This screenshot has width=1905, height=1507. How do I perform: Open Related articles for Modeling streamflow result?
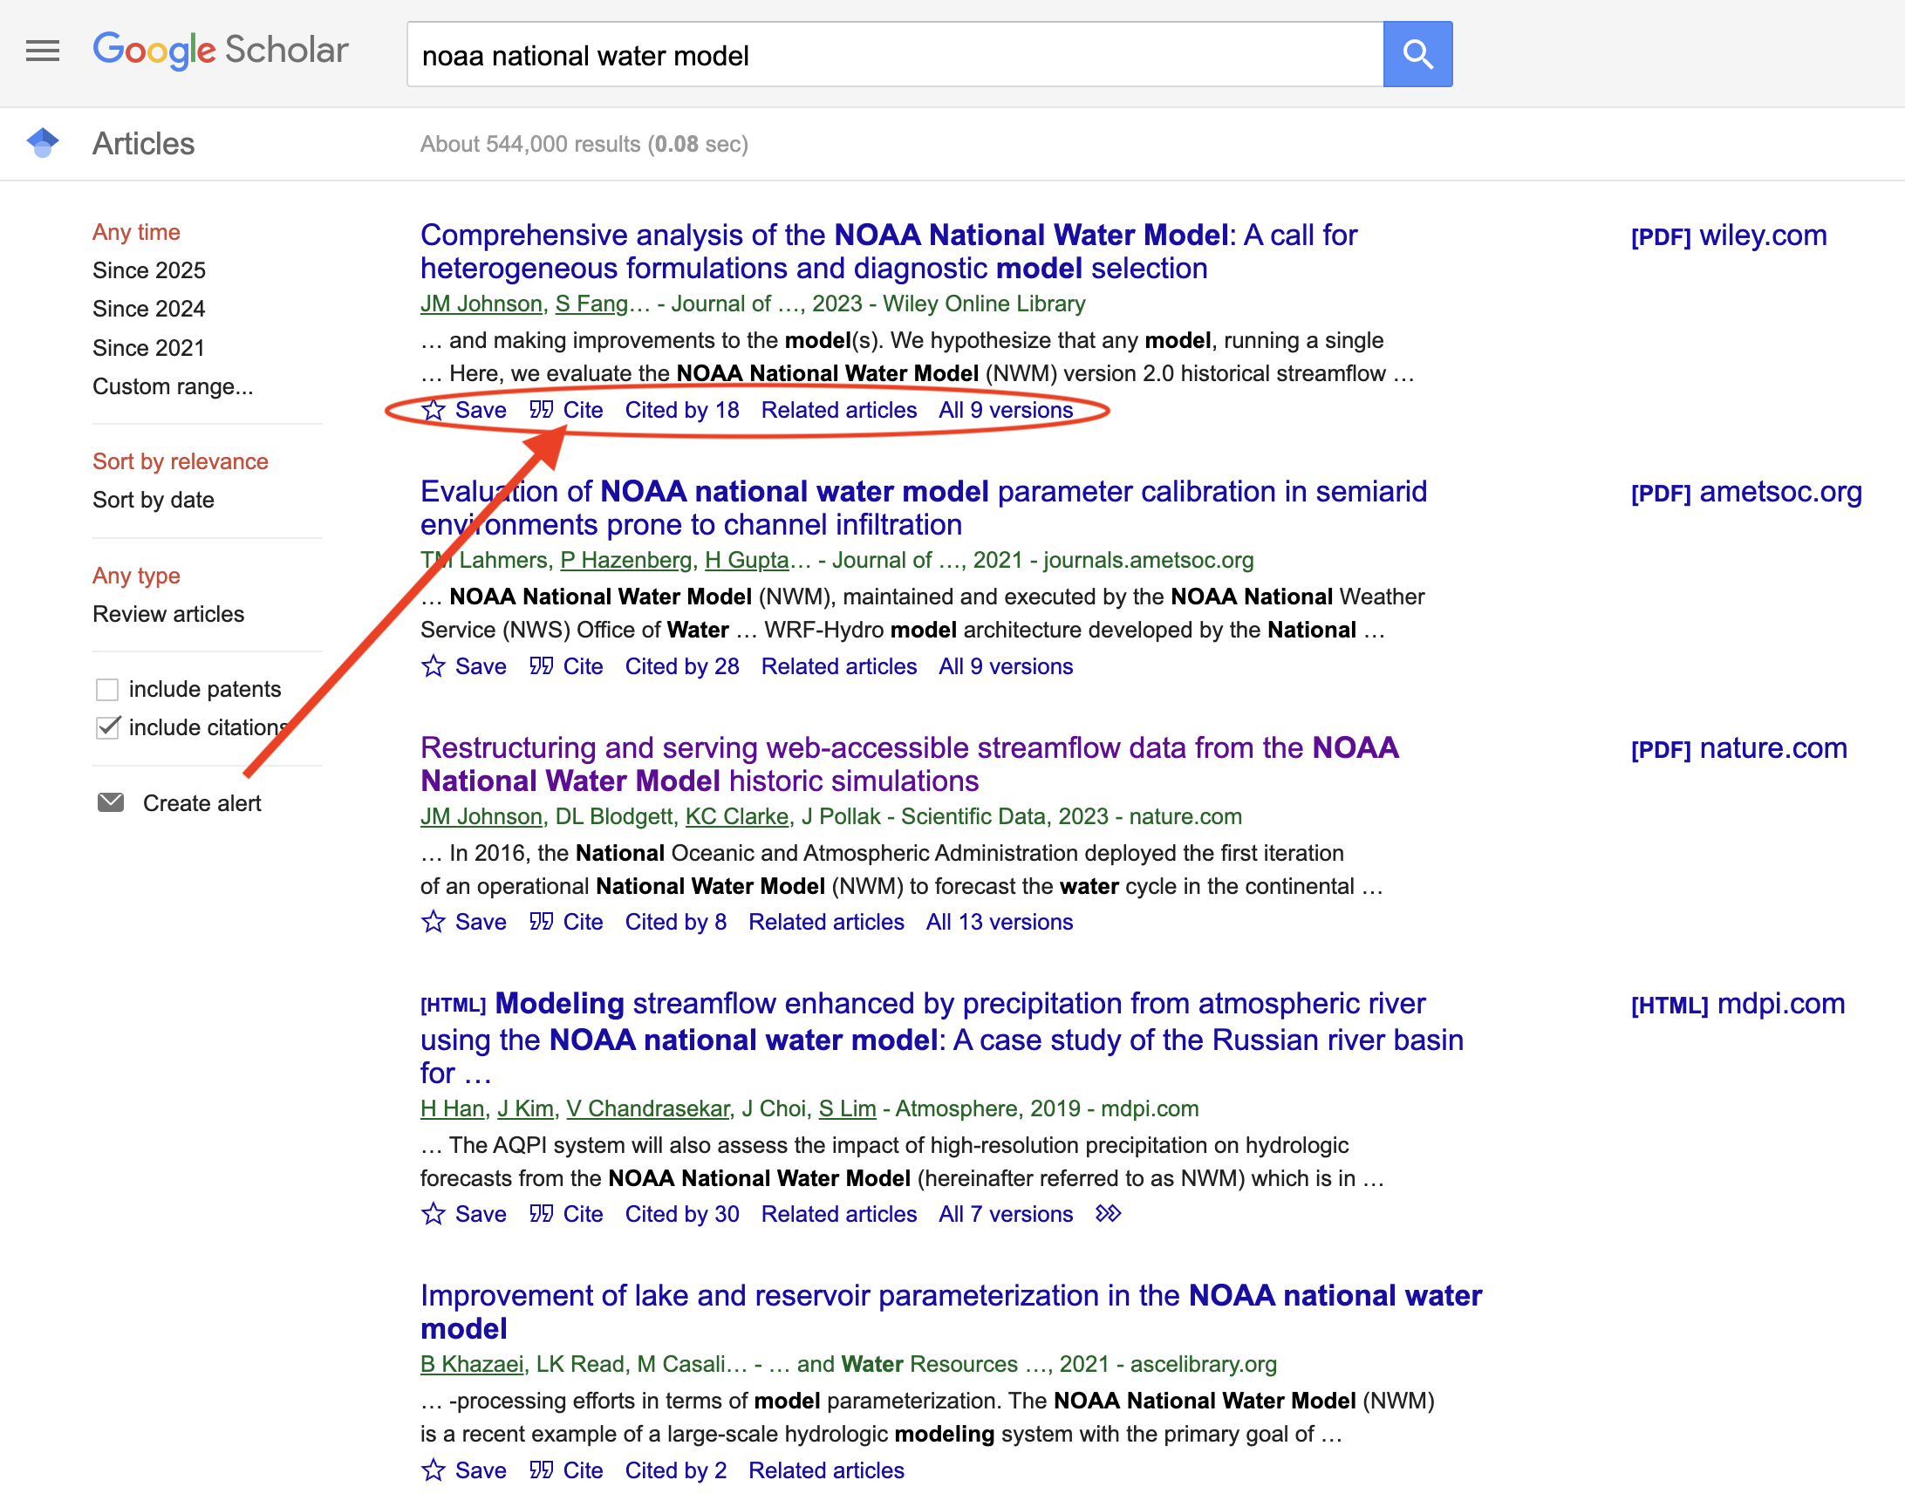click(x=839, y=1214)
